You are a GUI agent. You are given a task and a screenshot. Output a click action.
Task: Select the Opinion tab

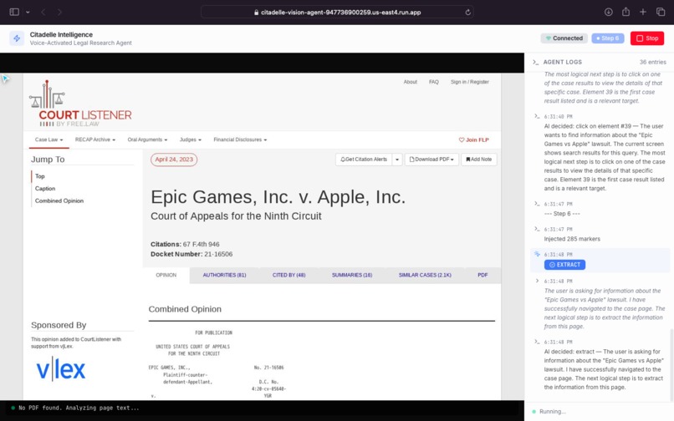(x=166, y=275)
